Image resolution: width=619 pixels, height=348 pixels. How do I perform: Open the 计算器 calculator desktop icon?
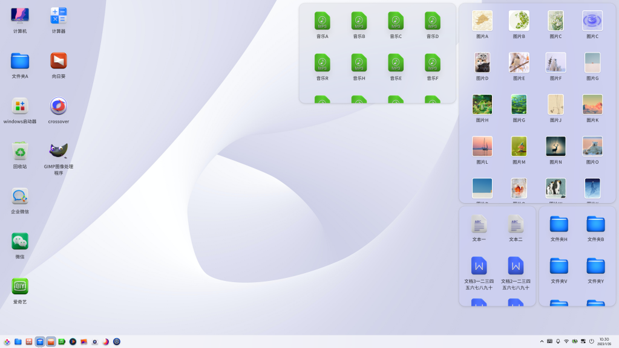pos(59,16)
